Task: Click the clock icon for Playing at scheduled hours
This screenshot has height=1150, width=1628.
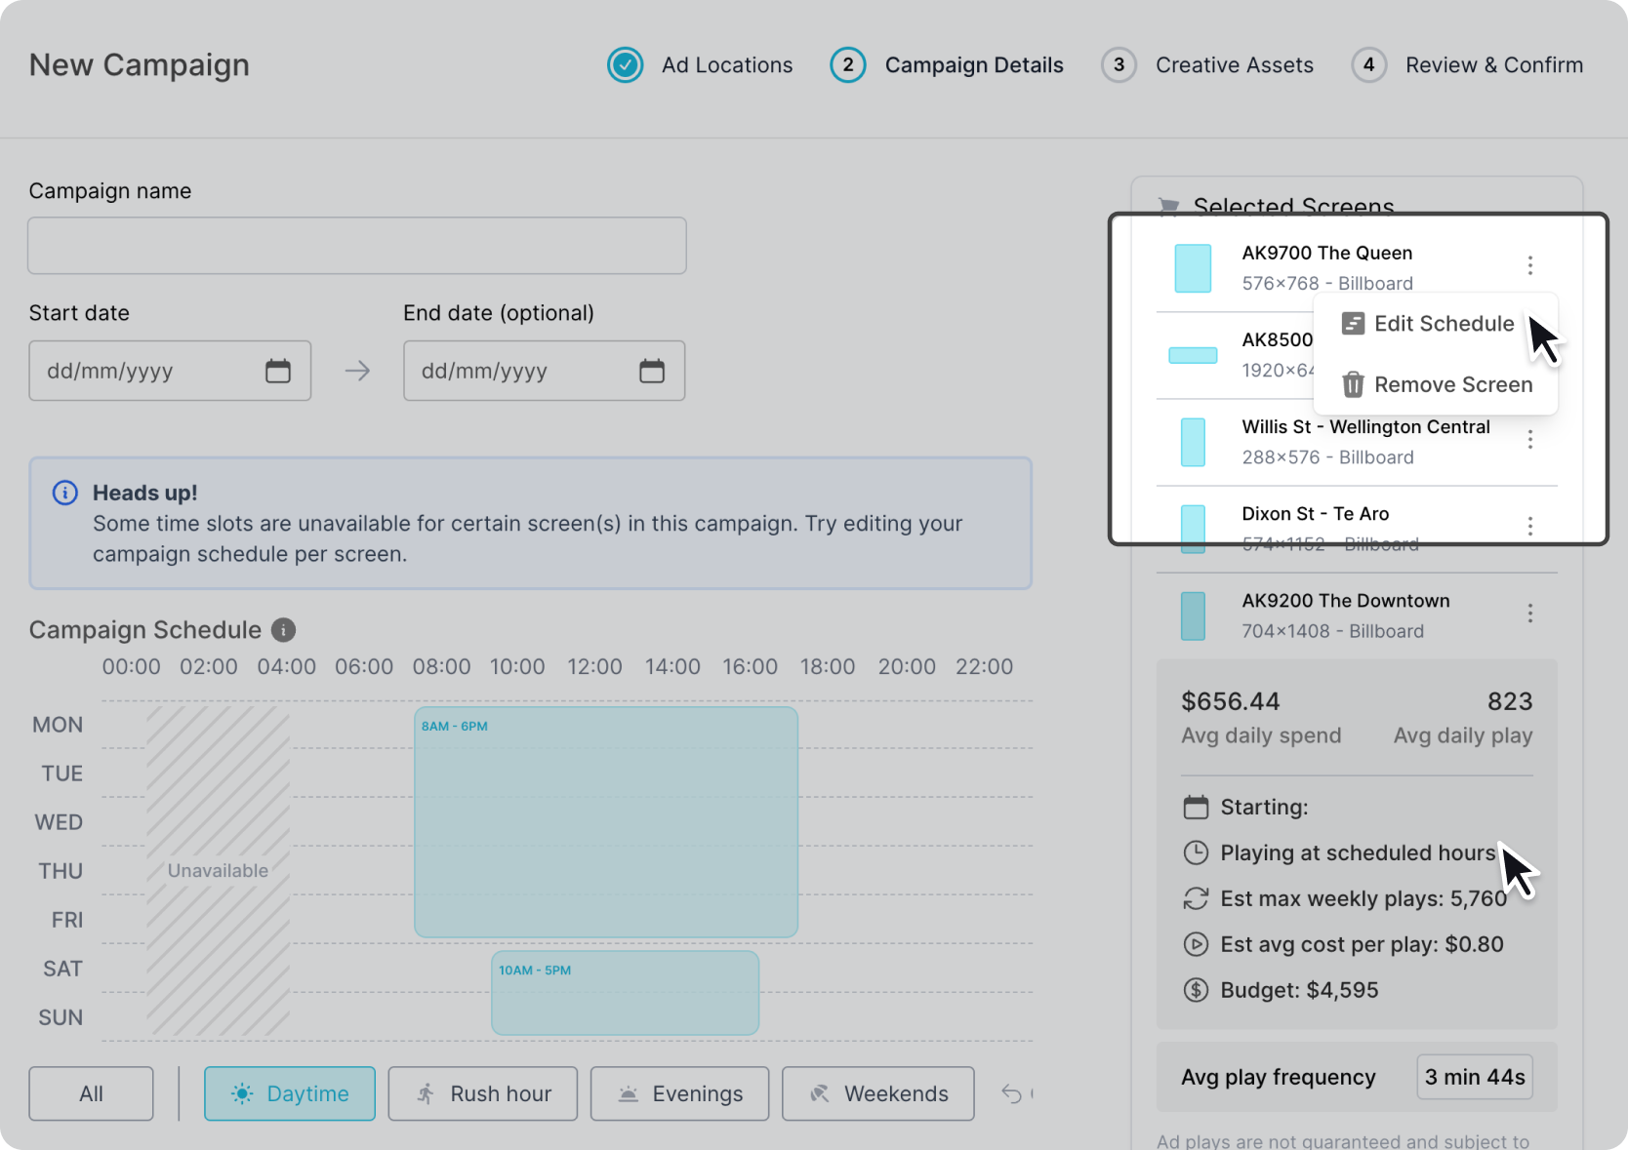Action: 1196,853
